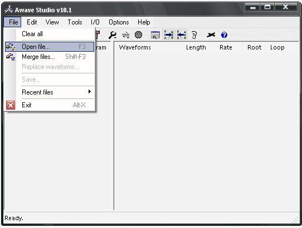Click the blue question mark help icon
This screenshot has height=228, width=302.
(x=224, y=35)
